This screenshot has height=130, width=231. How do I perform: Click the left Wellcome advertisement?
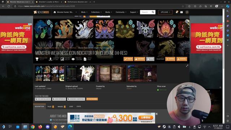(16, 38)
